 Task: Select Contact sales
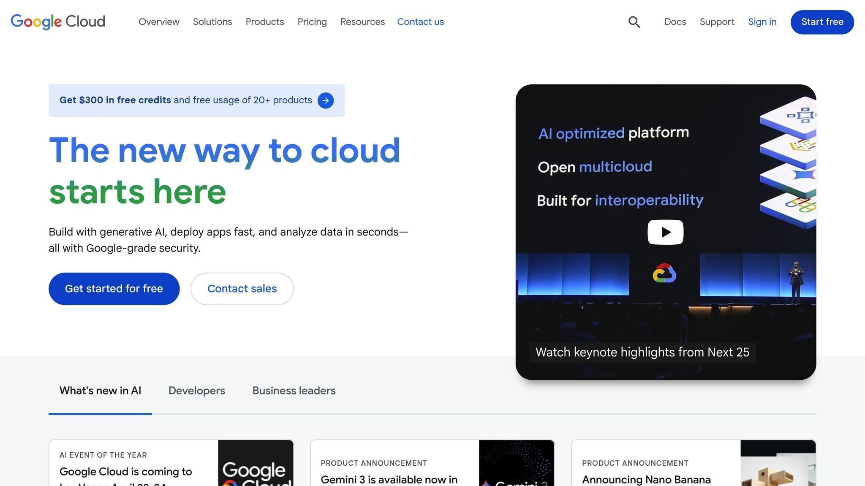tap(242, 289)
